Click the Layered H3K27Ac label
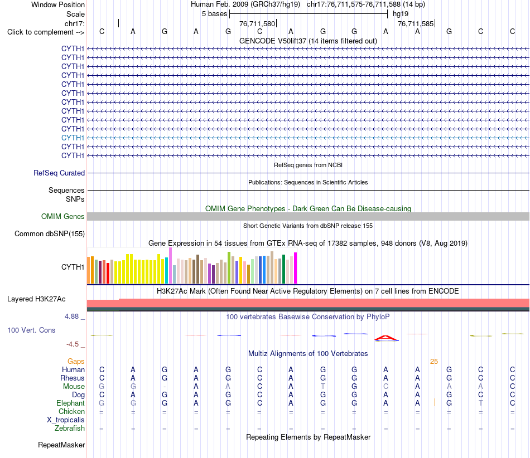The image size is (530, 458). click(36, 299)
